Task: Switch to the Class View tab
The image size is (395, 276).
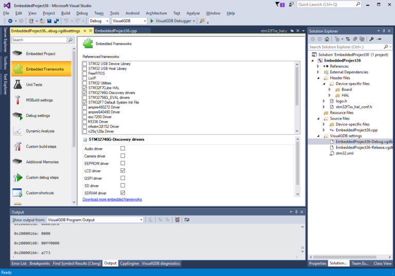Action: [x=383, y=264]
